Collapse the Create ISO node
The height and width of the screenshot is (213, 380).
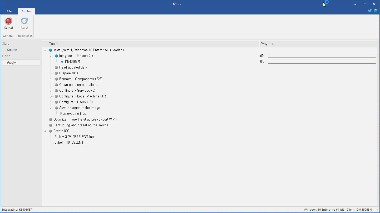(x=45, y=131)
